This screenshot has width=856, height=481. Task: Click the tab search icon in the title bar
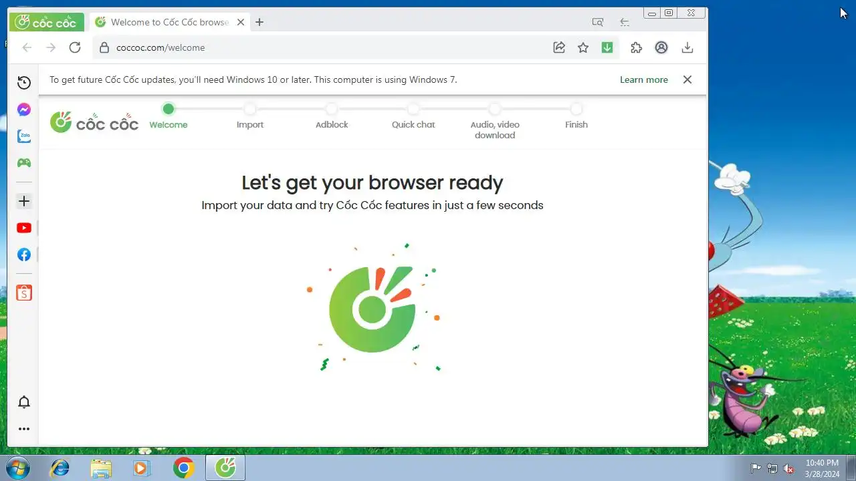click(x=598, y=22)
